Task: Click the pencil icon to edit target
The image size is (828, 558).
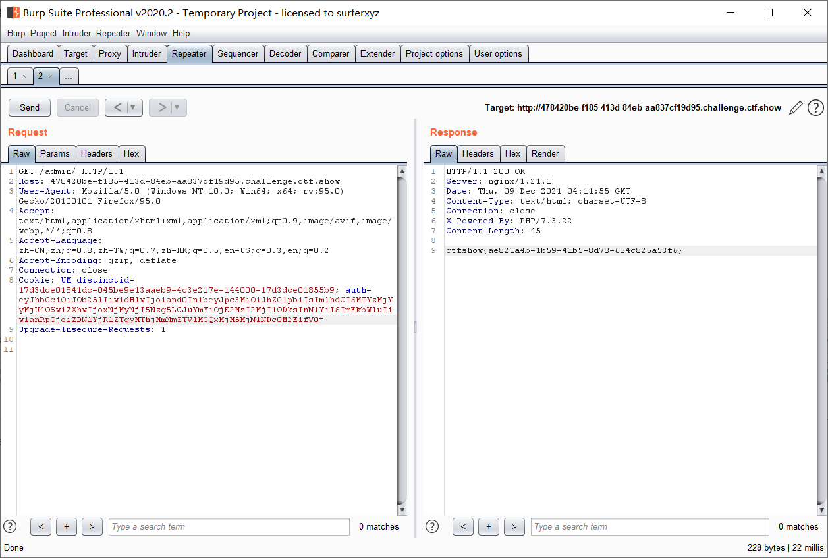Action: click(x=796, y=108)
